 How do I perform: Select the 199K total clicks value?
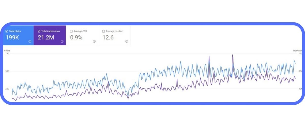(12, 38)
